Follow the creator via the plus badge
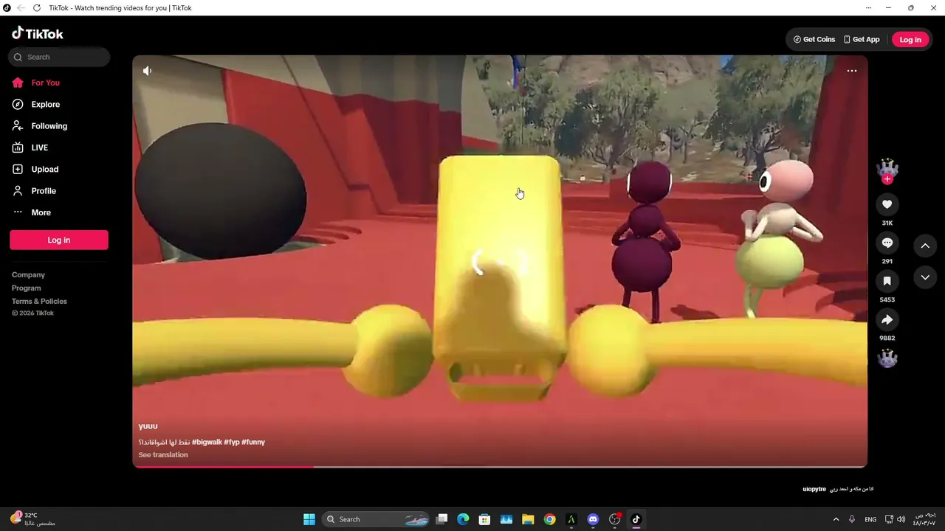Image resolution: width=945 pixels, height=531 pixels. coord(887,179)
